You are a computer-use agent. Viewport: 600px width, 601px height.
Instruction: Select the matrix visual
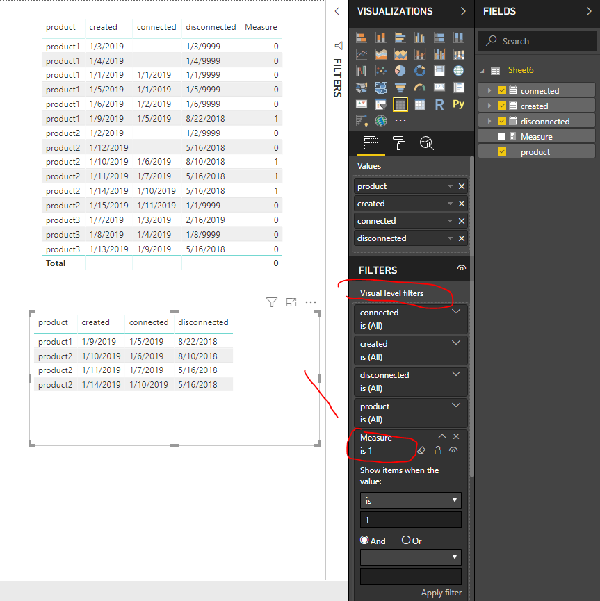pos(420,104)
